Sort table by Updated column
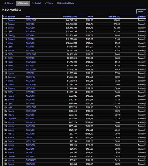Viewport: 148px width, 166px height. click(x=141, y=17)
